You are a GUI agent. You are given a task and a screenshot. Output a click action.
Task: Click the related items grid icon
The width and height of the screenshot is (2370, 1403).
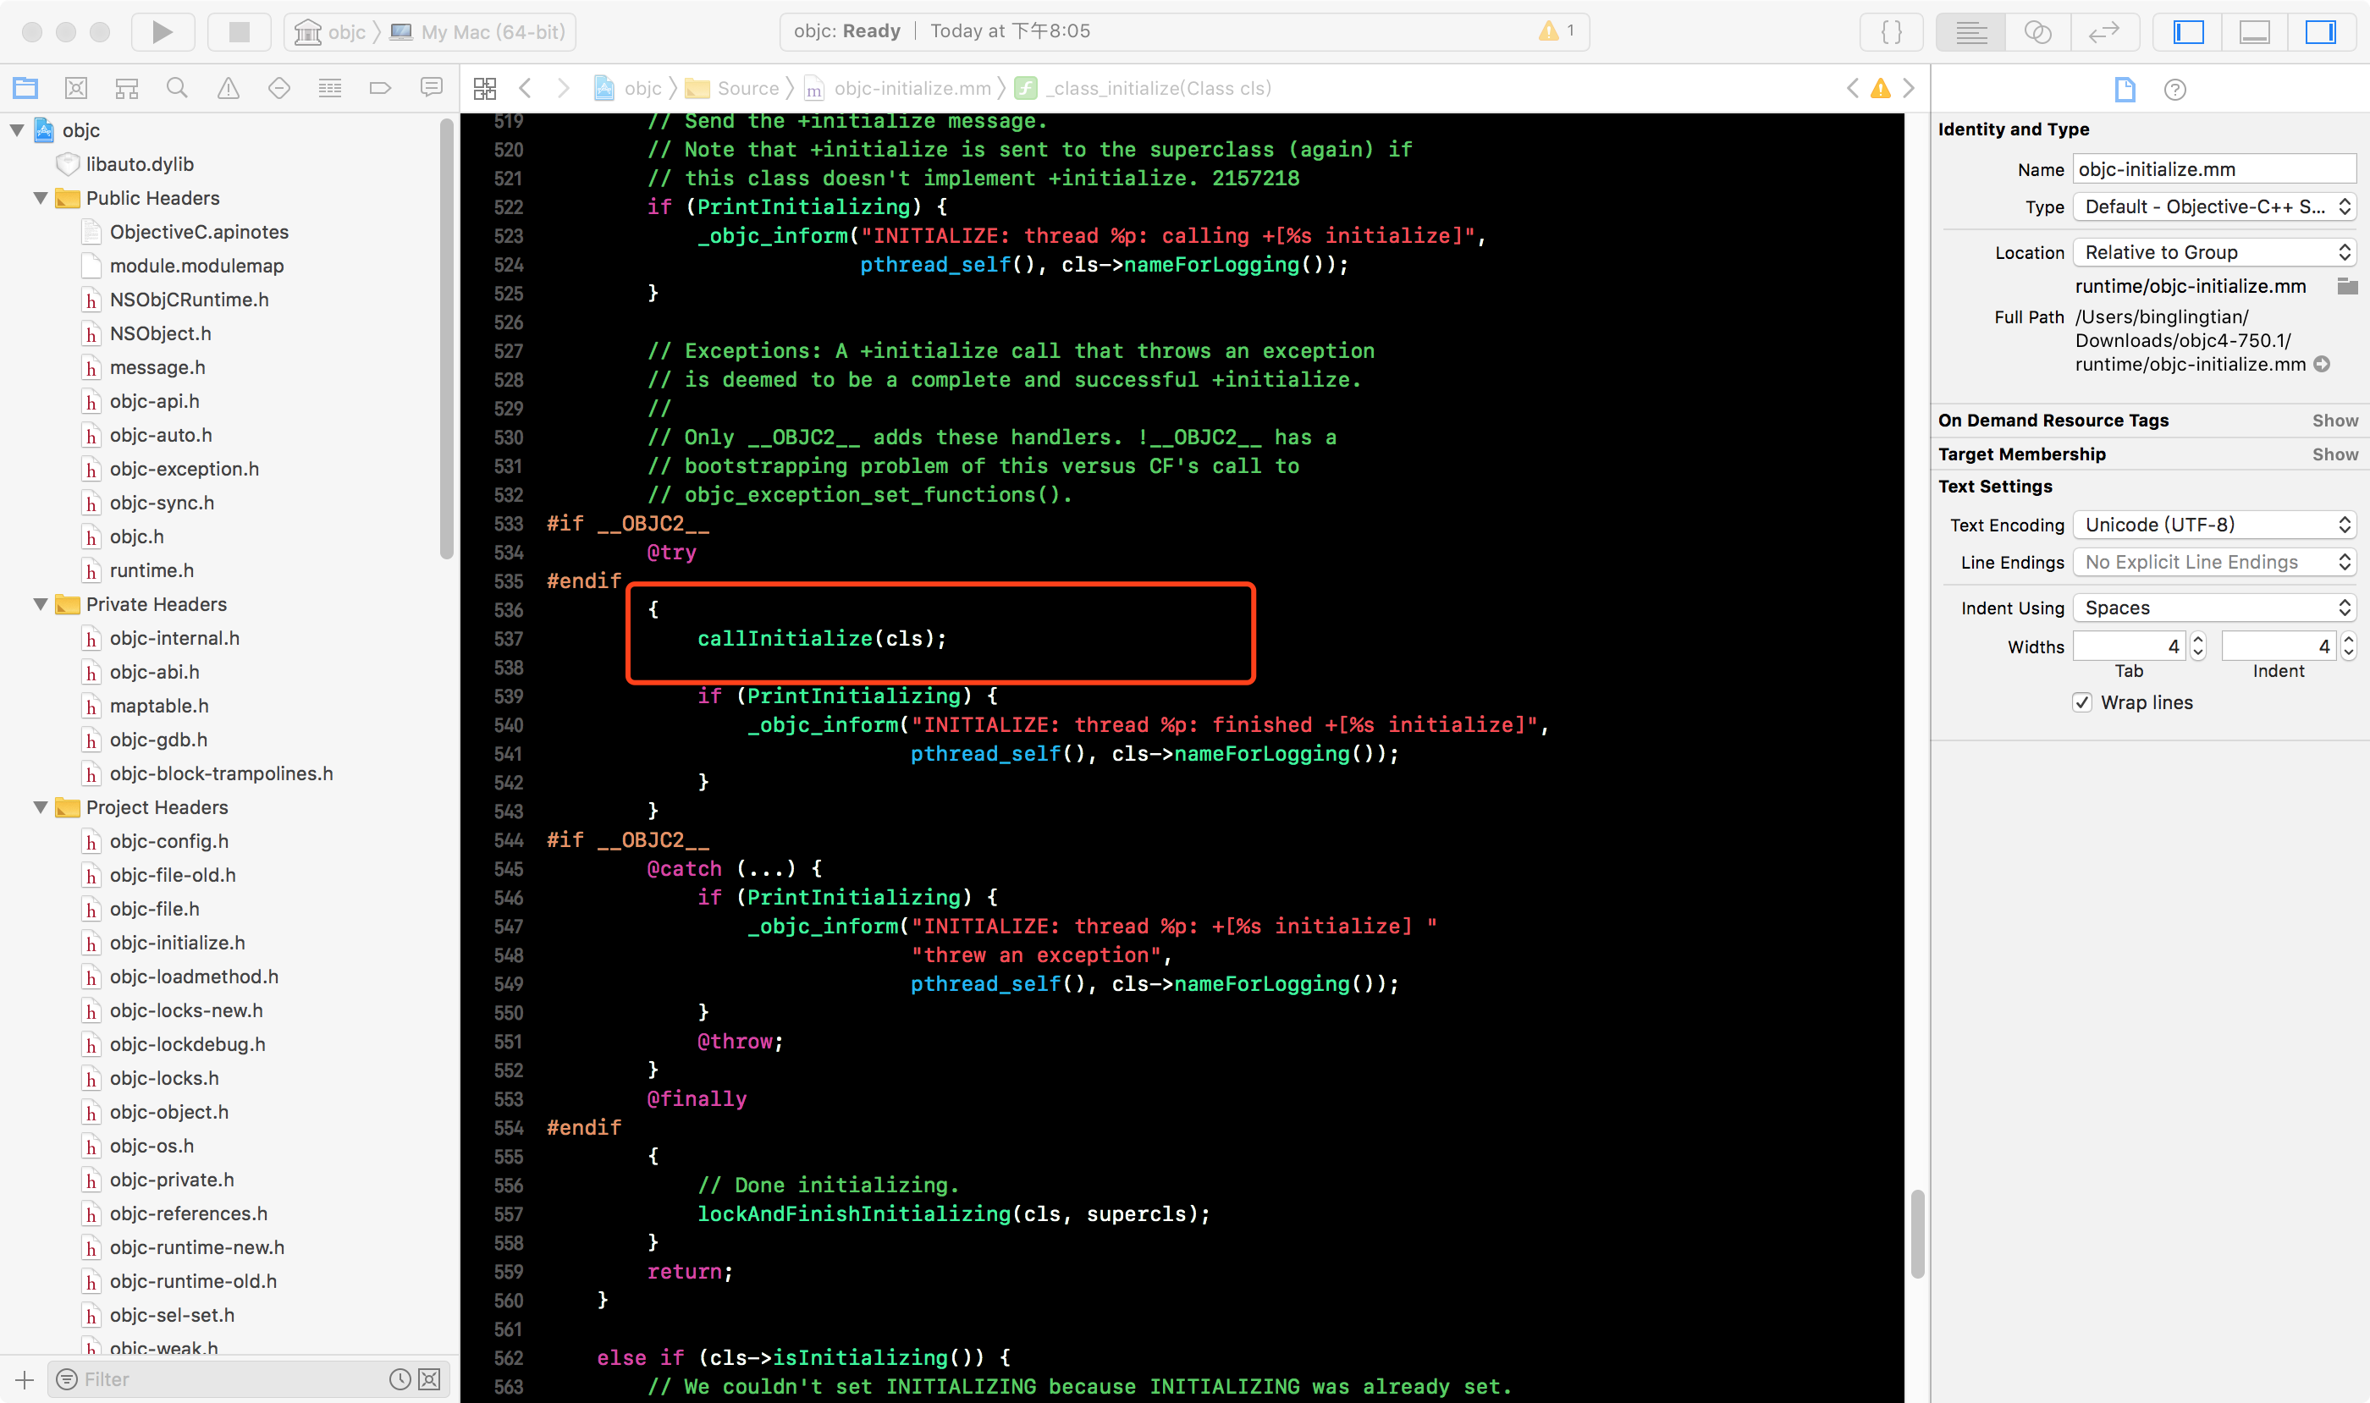(485, 88)
